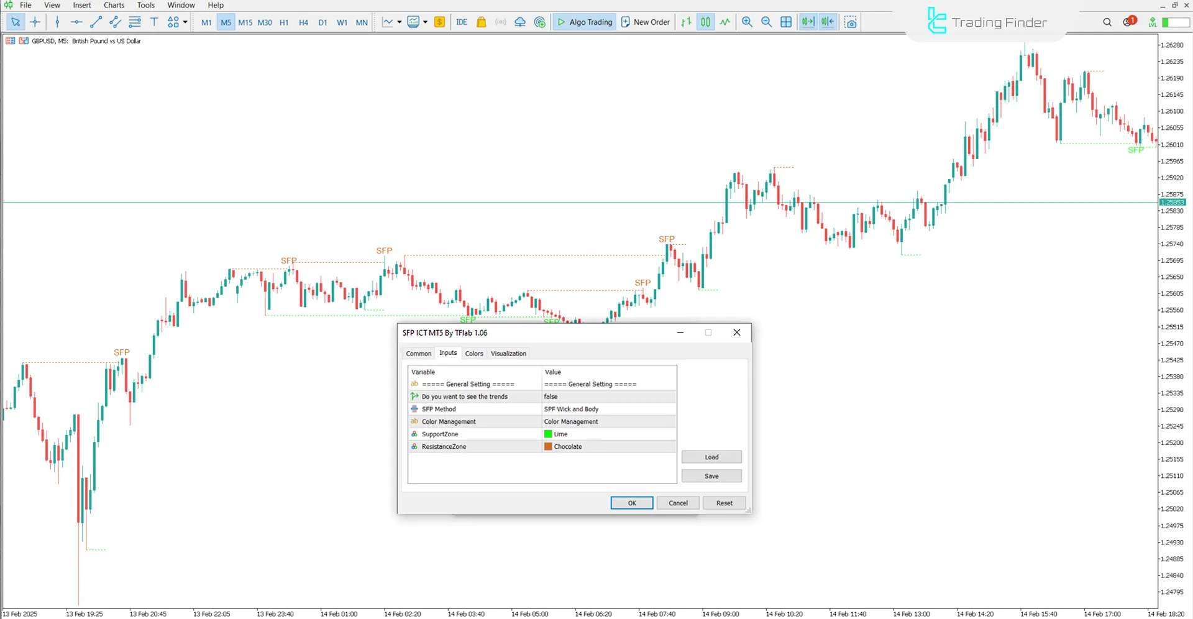Click the zoom in magnifier icon
The width and height of the screenshot is (1193, 619).
click(x=747, y=22)
